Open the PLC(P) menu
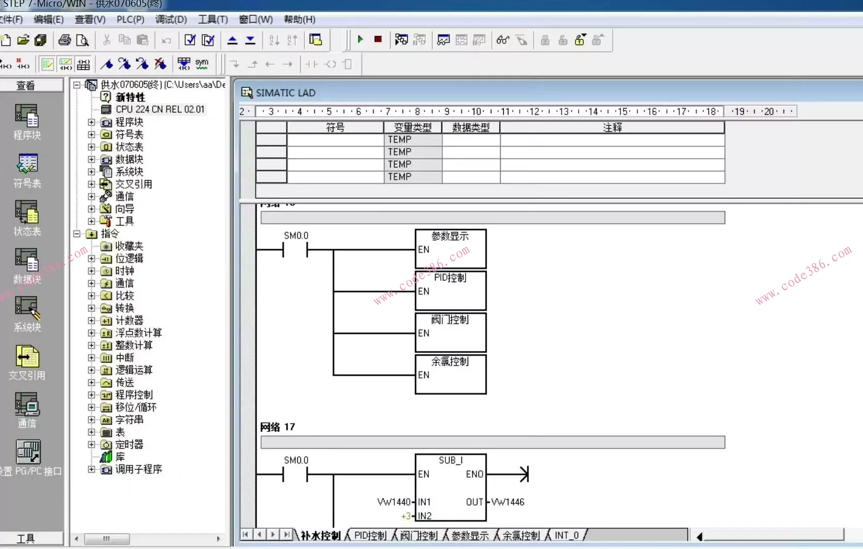 [x=130, y=19]
